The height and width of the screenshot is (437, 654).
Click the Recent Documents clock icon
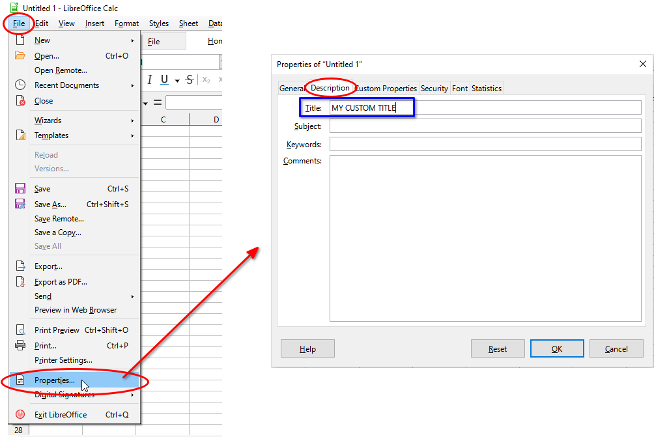coord(20,85)
